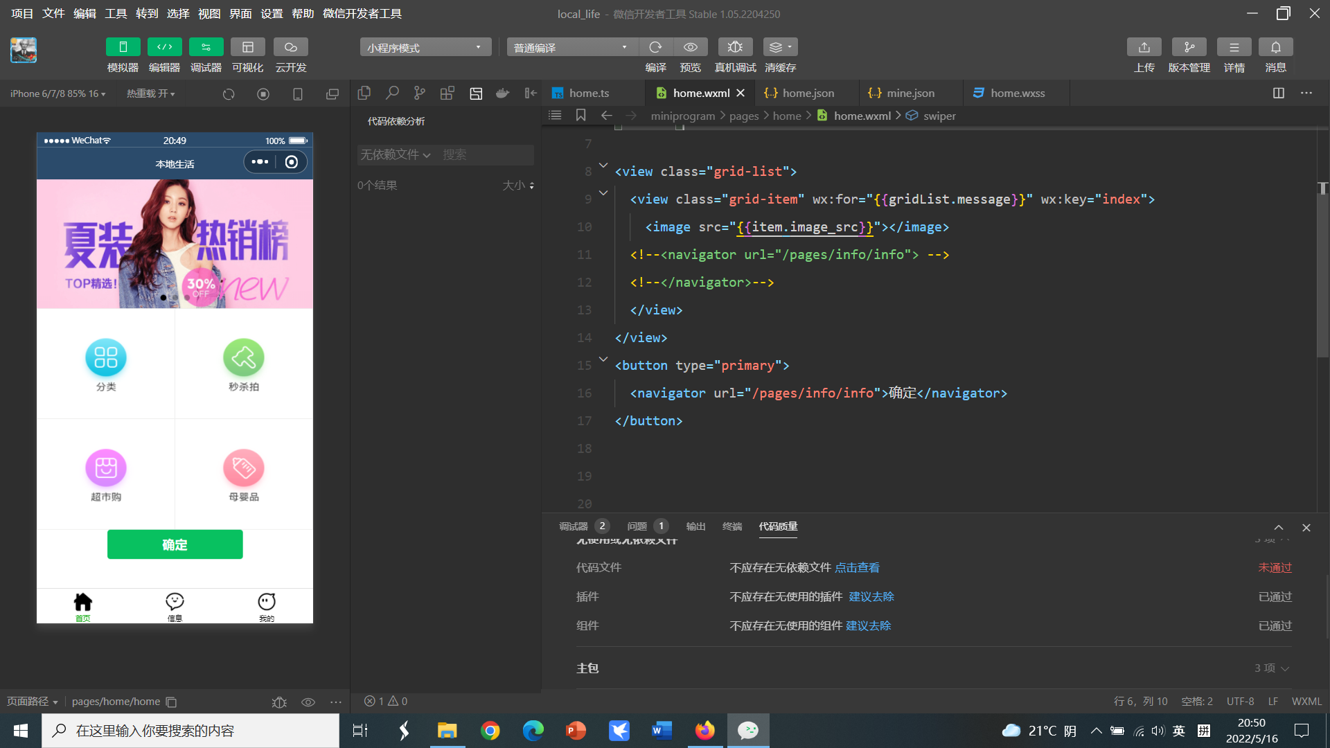The width and height of the screenshot is (1330, 748).
Task: Open the mini program mode dropdown
Action: 425,47
